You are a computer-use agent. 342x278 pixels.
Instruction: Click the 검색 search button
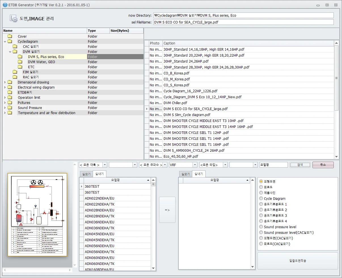(300, 165)
